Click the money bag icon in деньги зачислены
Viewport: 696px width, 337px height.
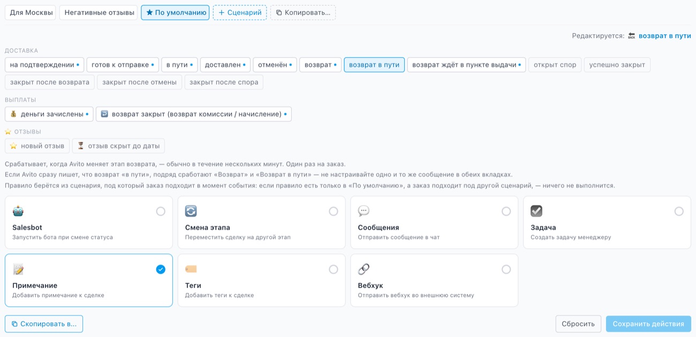14,114
